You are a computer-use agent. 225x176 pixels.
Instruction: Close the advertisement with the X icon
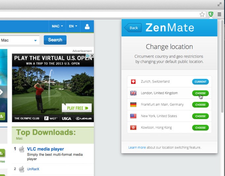tap(92, 56)
